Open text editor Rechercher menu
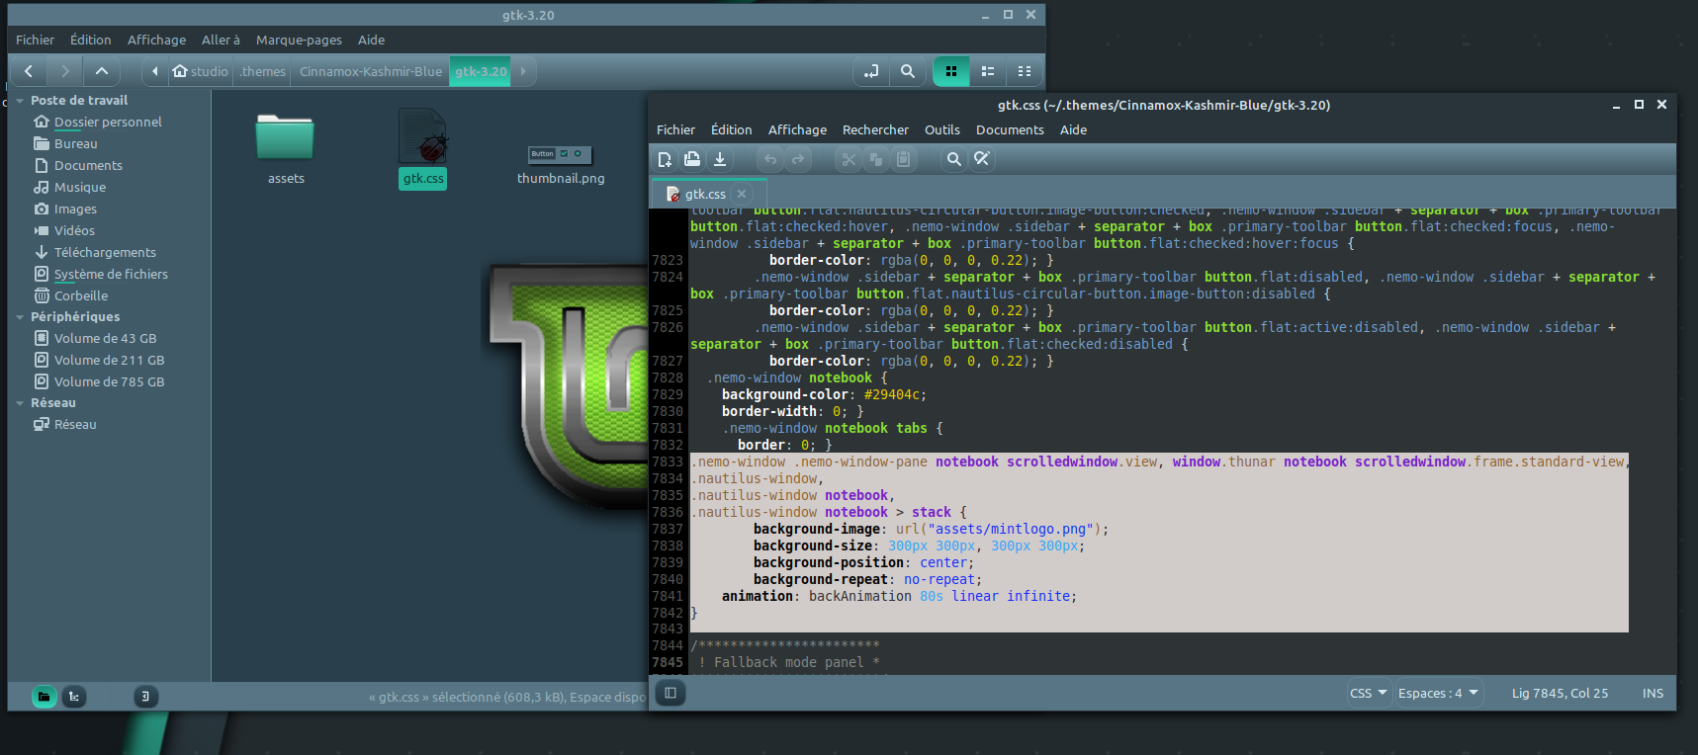 875,130
